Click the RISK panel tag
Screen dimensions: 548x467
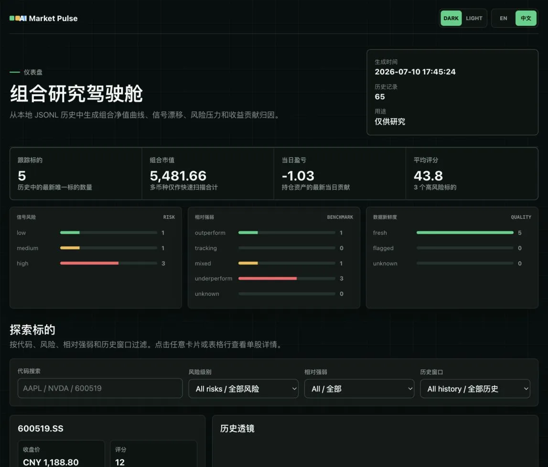[169, 217]
